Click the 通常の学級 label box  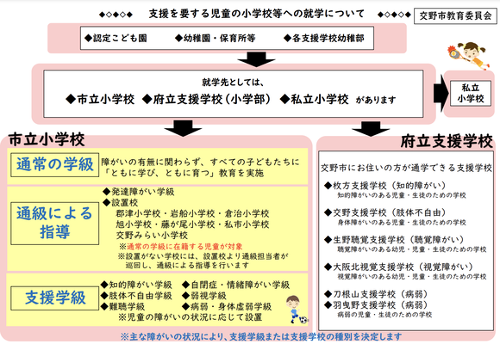(x=55, y=165)
